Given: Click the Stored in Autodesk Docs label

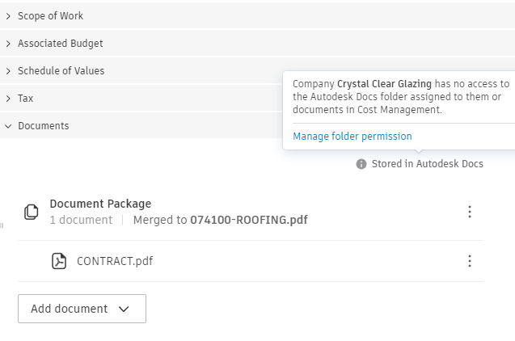Looking at the screenshot, I should click(427, 164).
